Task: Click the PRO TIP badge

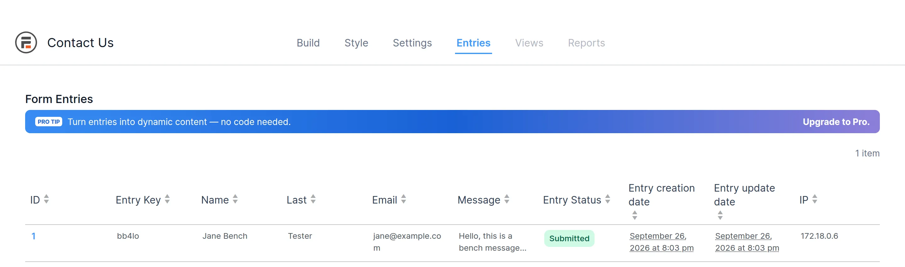Action: pos(48,122)
